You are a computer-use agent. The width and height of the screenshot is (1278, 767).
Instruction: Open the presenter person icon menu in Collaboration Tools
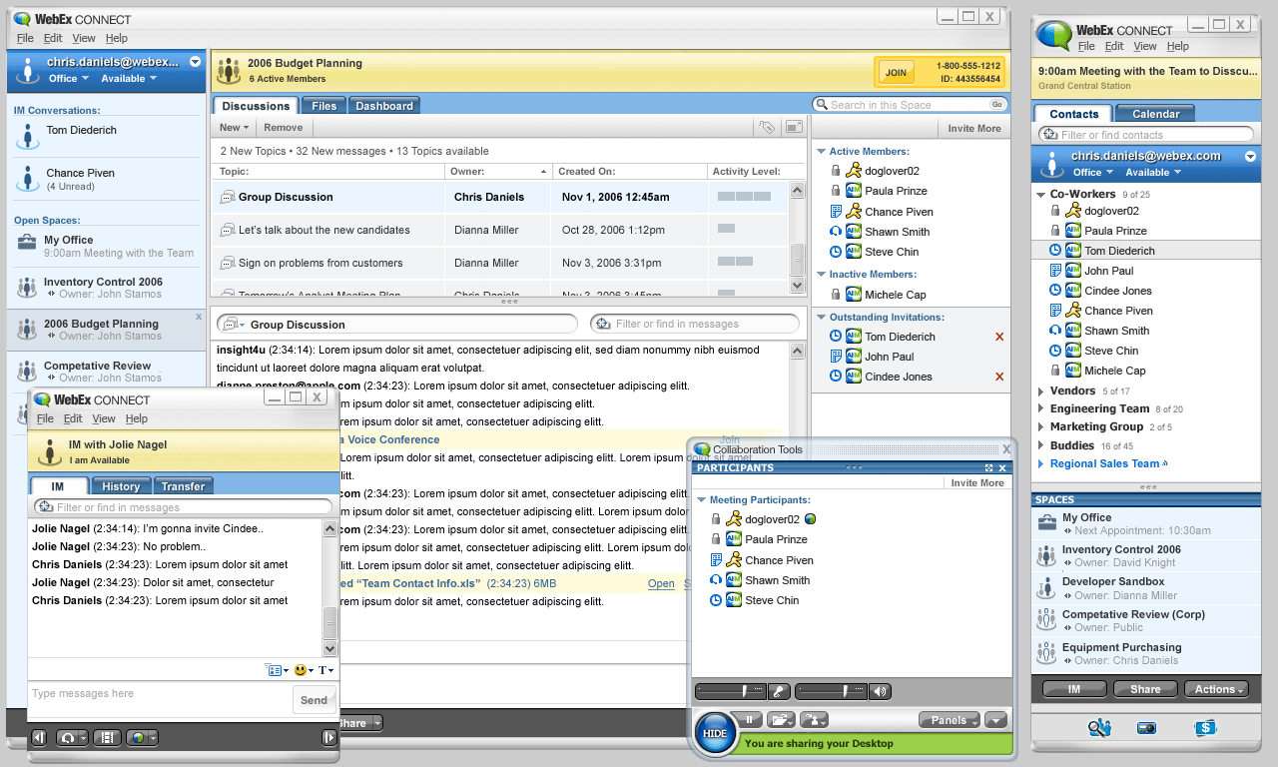pyautogui.click(x=815, y=719)
